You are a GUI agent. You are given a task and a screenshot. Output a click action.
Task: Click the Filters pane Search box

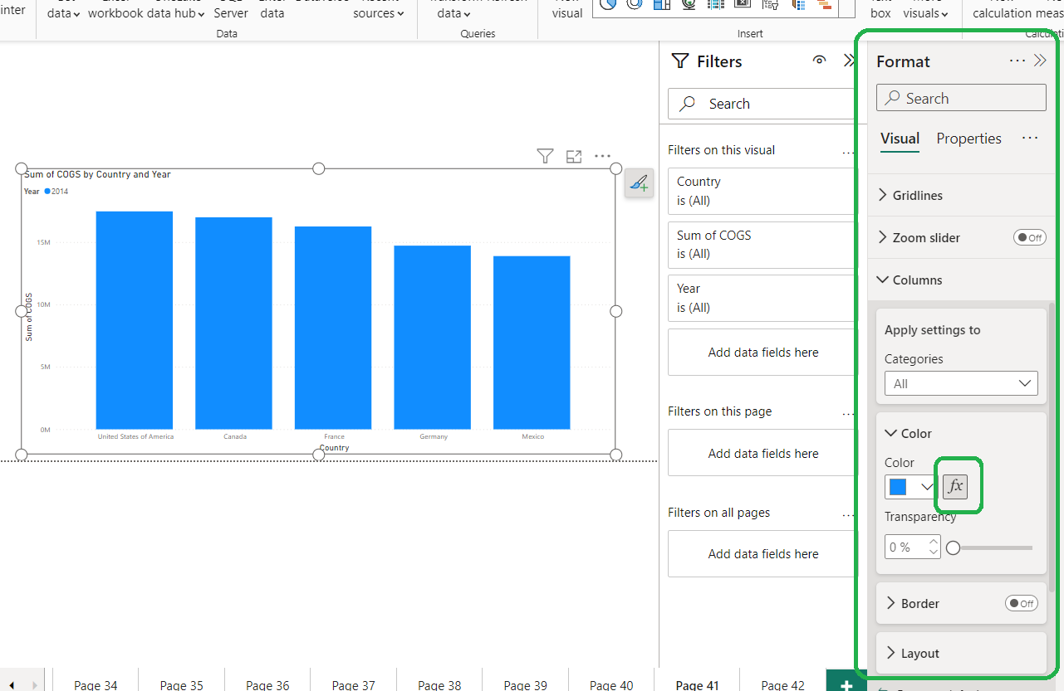pyautogui.click(x=761, y=104)
